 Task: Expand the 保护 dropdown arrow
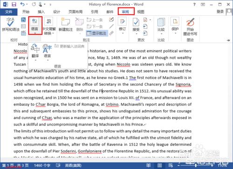[x=175, y=33]
